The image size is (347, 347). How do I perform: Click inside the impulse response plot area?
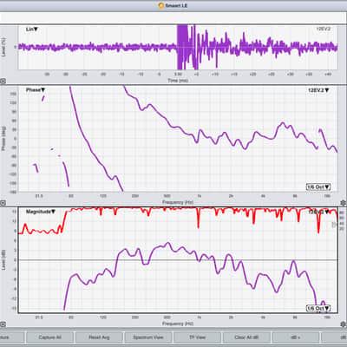[178, 47]
